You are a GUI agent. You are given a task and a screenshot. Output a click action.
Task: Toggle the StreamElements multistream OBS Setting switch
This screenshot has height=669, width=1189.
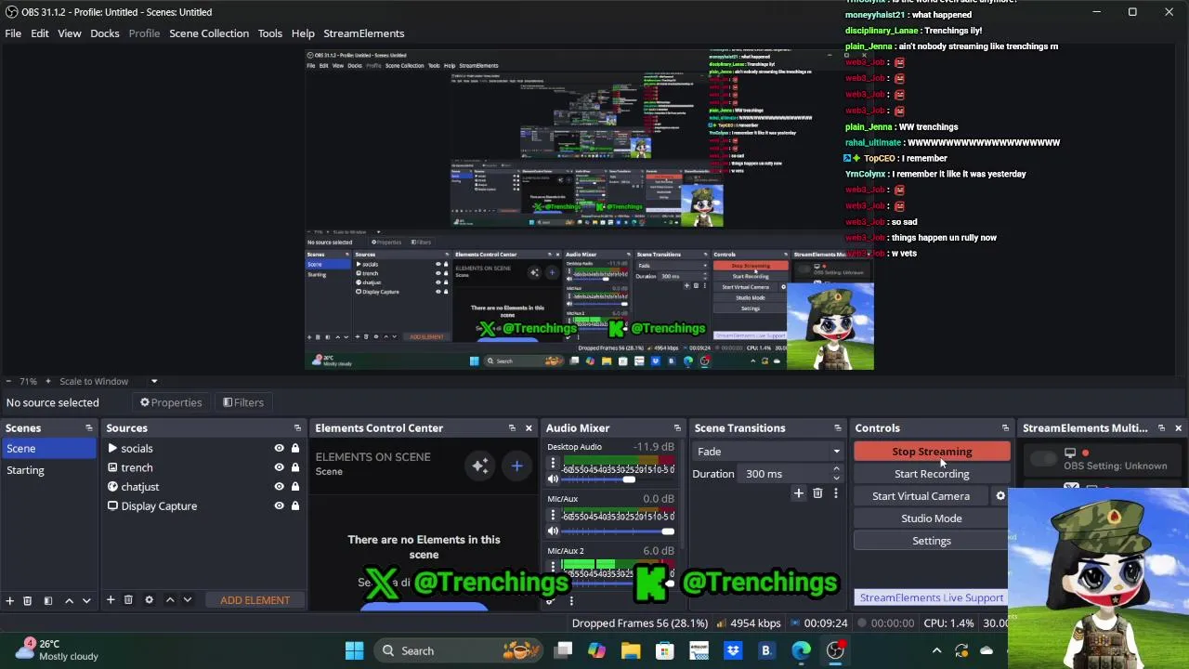click(x=1044, y=458)
